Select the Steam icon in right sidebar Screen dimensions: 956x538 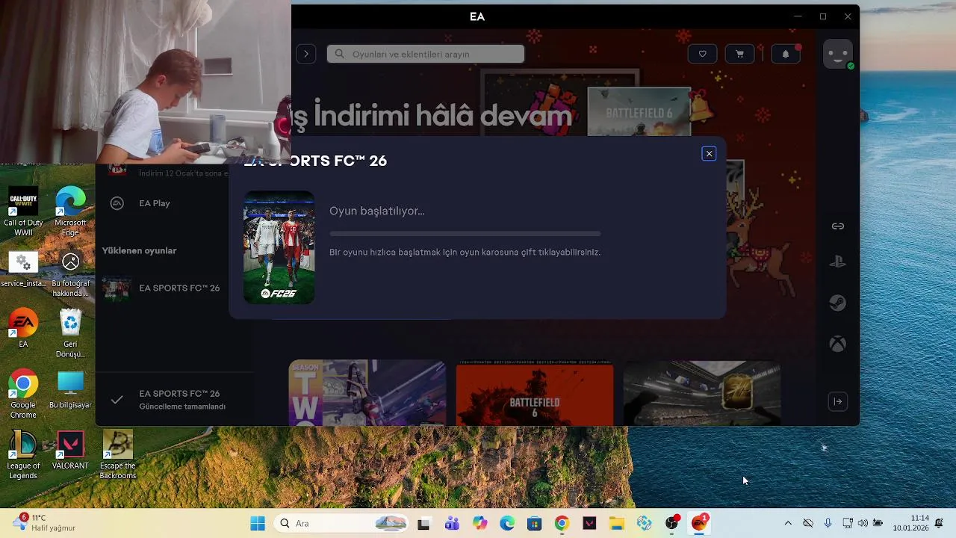[x=838, y=303]
